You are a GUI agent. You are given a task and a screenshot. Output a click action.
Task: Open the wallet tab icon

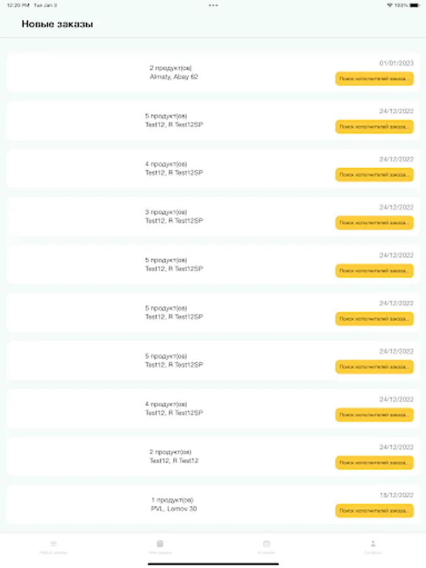[266, 544]
